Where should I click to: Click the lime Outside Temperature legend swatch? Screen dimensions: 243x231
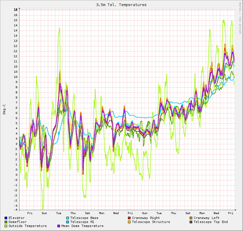point(6,226)
